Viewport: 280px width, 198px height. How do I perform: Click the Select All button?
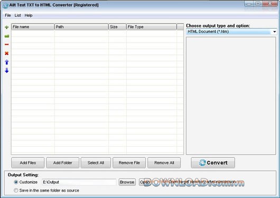[96, 163]
